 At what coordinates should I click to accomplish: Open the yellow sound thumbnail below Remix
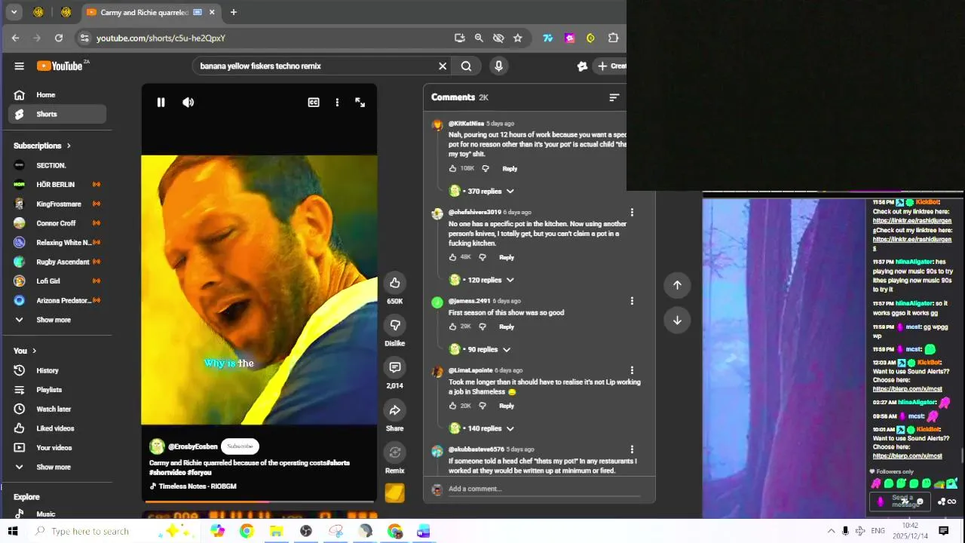click(x=395, y=492)
